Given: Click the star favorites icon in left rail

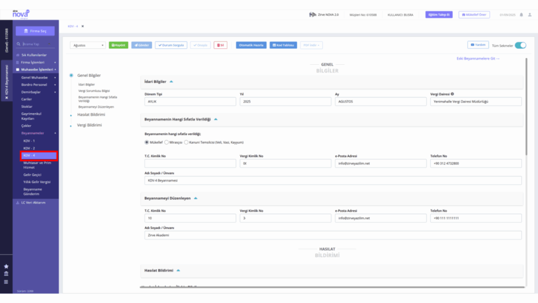Looking at the screenshot, I should 6,266.
